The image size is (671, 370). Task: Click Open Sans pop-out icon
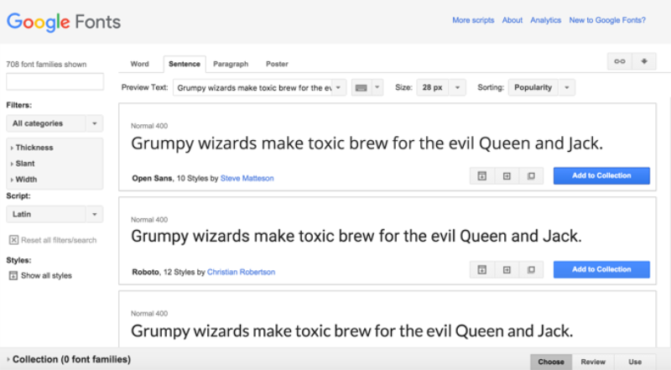531,176
